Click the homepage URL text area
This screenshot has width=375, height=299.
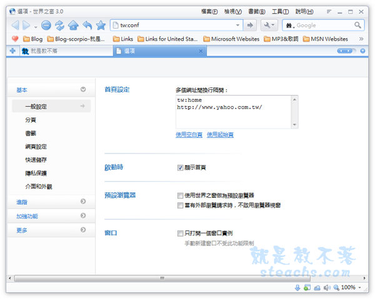point(233,112)
